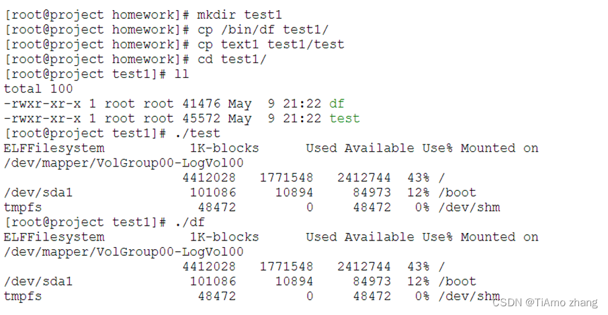Screen dimensions: 608x315
Task: Click the second '/dev/sda1' device entry
Action: [x=38, y=281]
